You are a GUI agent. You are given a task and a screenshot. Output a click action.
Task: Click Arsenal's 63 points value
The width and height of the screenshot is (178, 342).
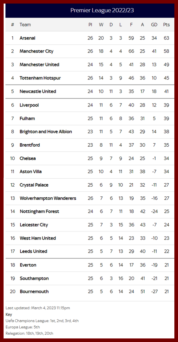click(x=166, y=38)
